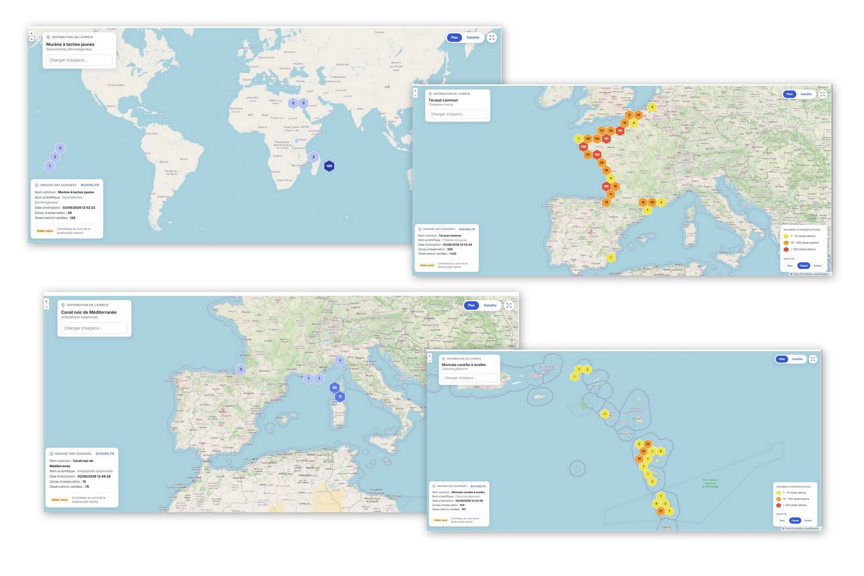Choose the Chaud palette on the Monnaie caraïbe map
This screenshot has height=576, width=864.
[x=795, y=520]
